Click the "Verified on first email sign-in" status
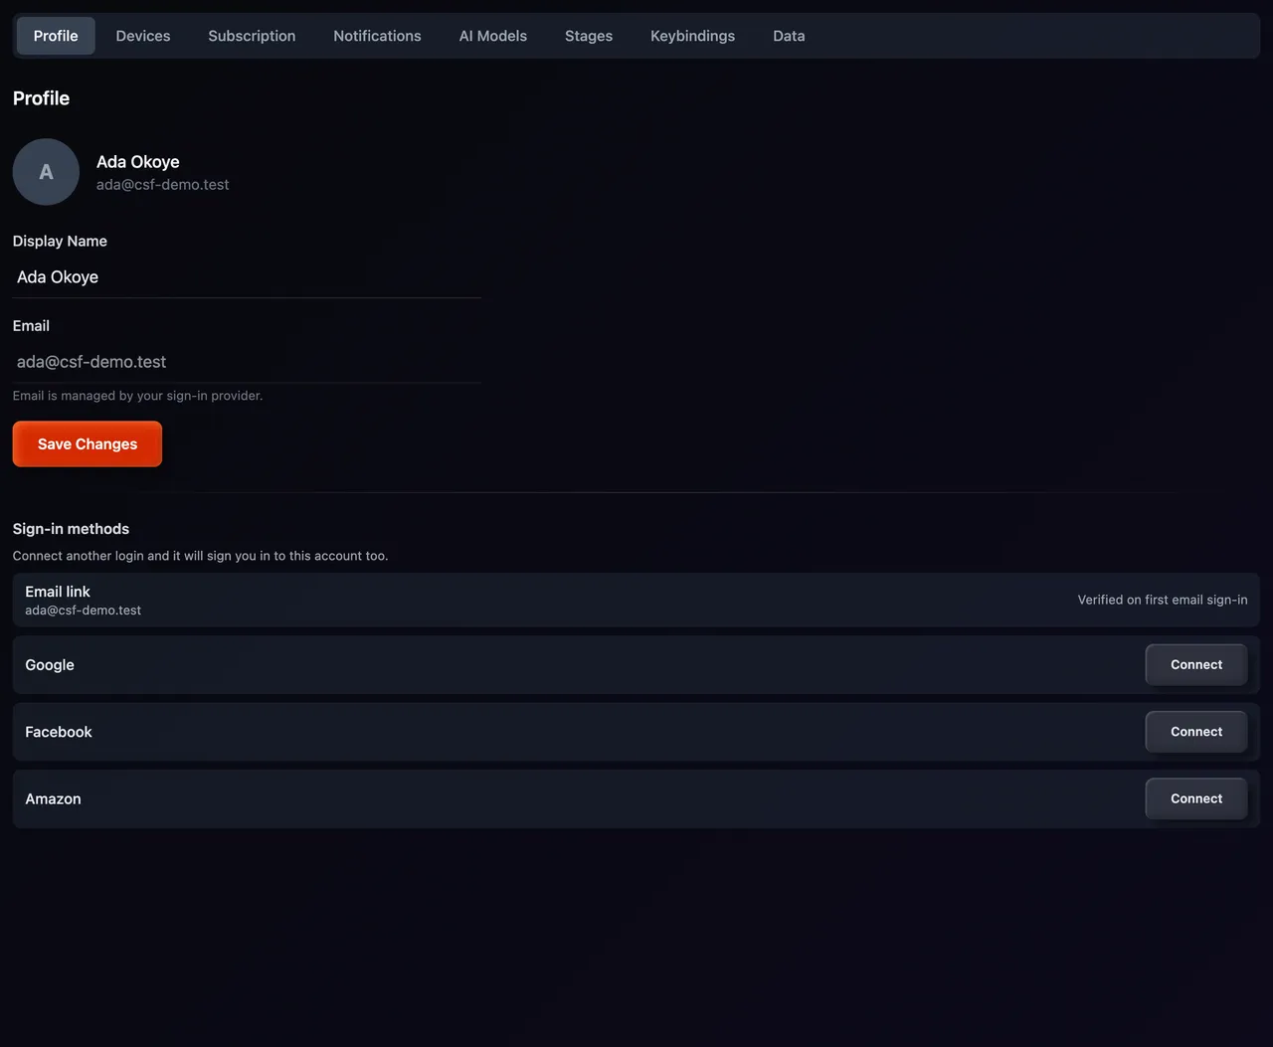 tap(1163, 600)
